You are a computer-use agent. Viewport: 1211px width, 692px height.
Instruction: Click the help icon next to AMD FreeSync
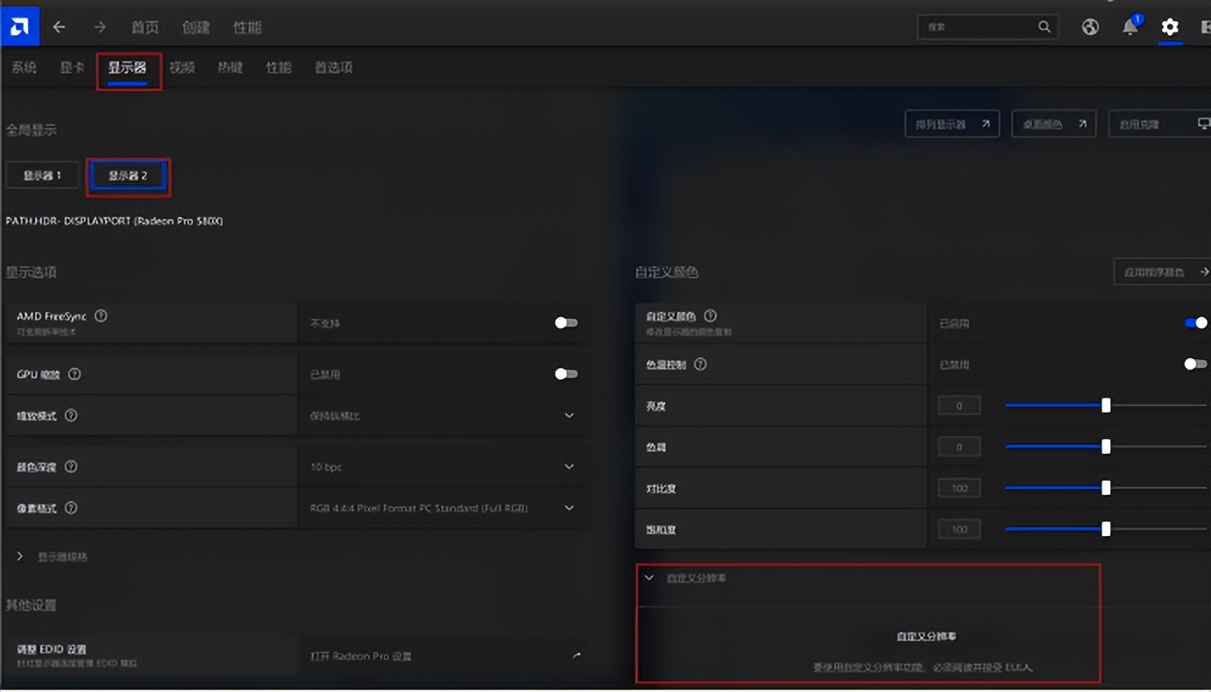(100, 318)
